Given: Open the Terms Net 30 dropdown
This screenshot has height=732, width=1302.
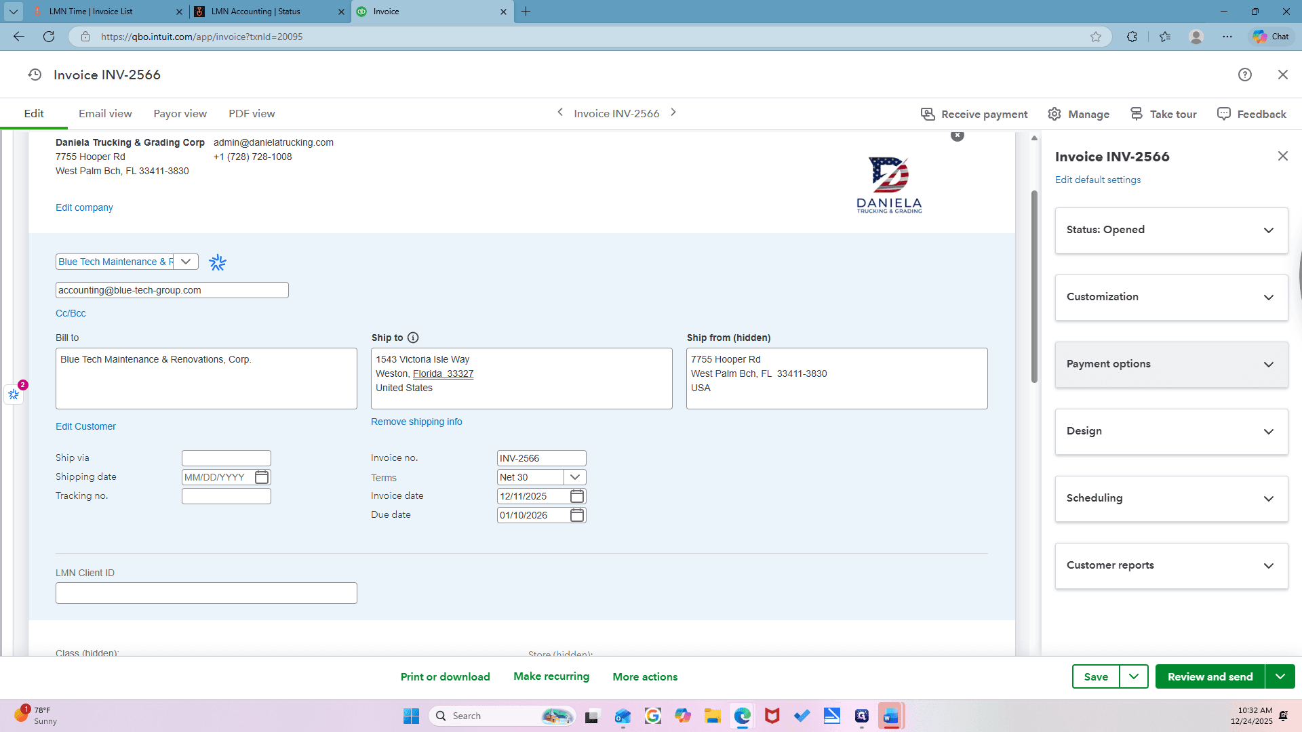Looking at the screenshot, I should click(575, 477).
